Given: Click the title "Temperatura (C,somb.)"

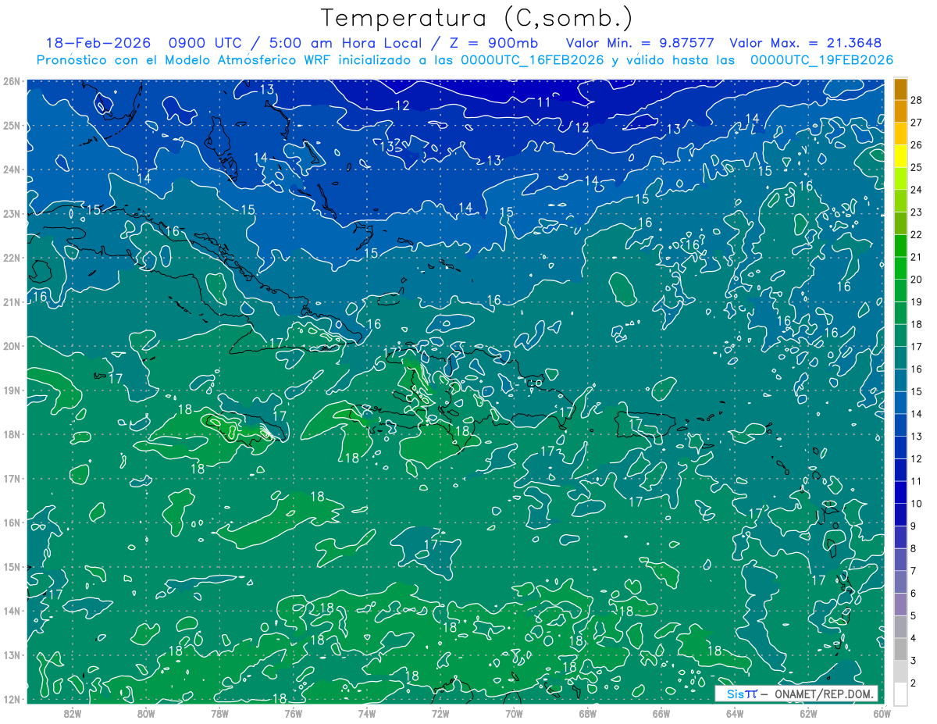Looking at the screenshot, I should (477, 18).
